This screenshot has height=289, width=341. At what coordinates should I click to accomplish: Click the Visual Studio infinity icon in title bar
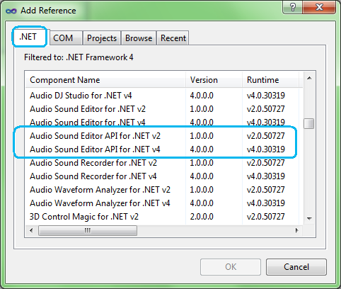[x=11, y=11]
